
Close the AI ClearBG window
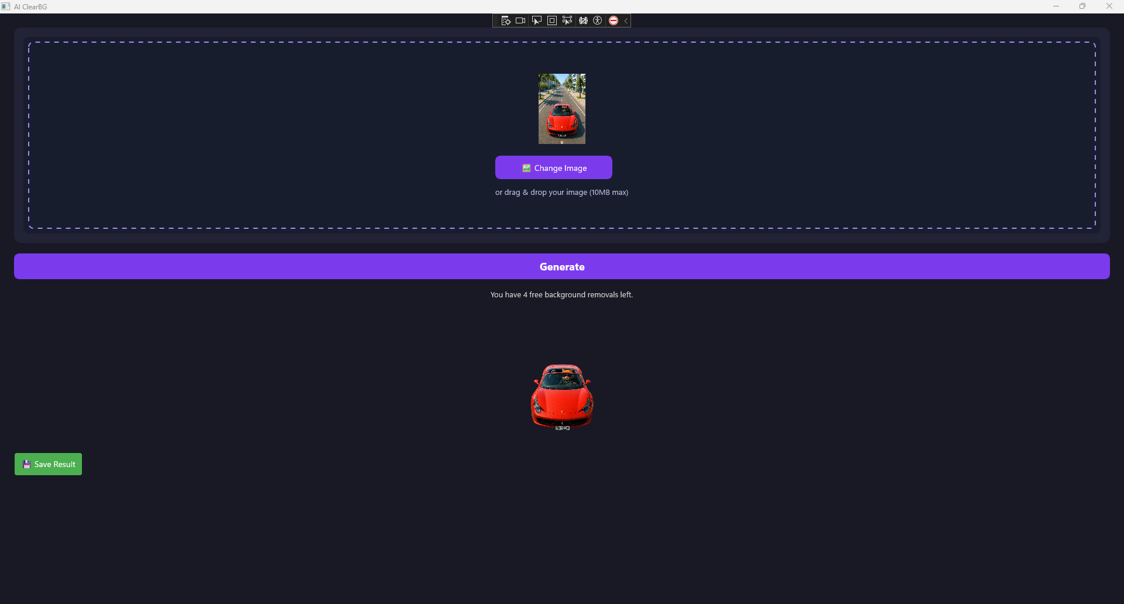1109,6
